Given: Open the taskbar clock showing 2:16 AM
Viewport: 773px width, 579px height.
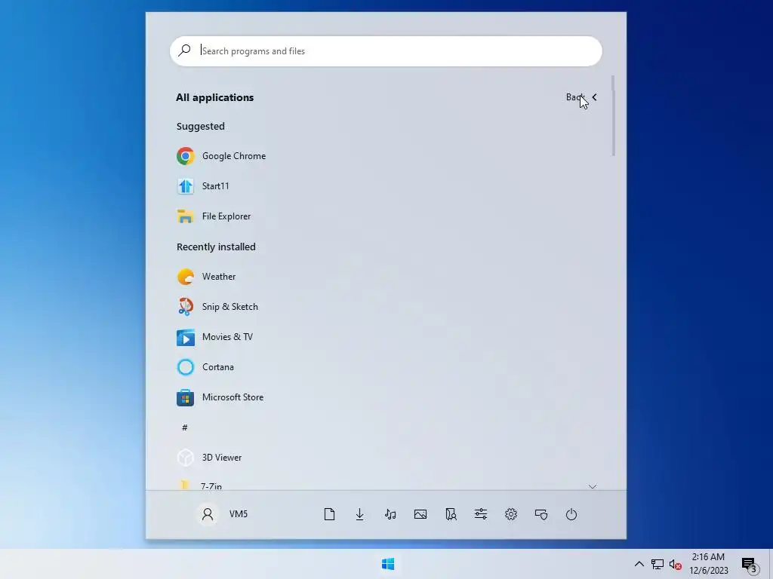Looking at the screenshot, I should coord(709,564).
